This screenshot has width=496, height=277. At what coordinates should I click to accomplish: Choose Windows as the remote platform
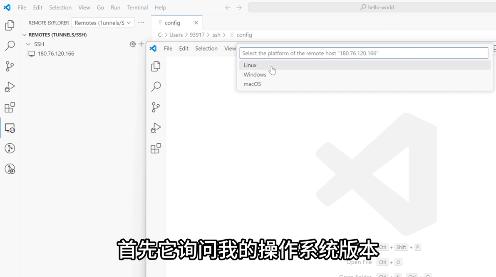(365, 74)
